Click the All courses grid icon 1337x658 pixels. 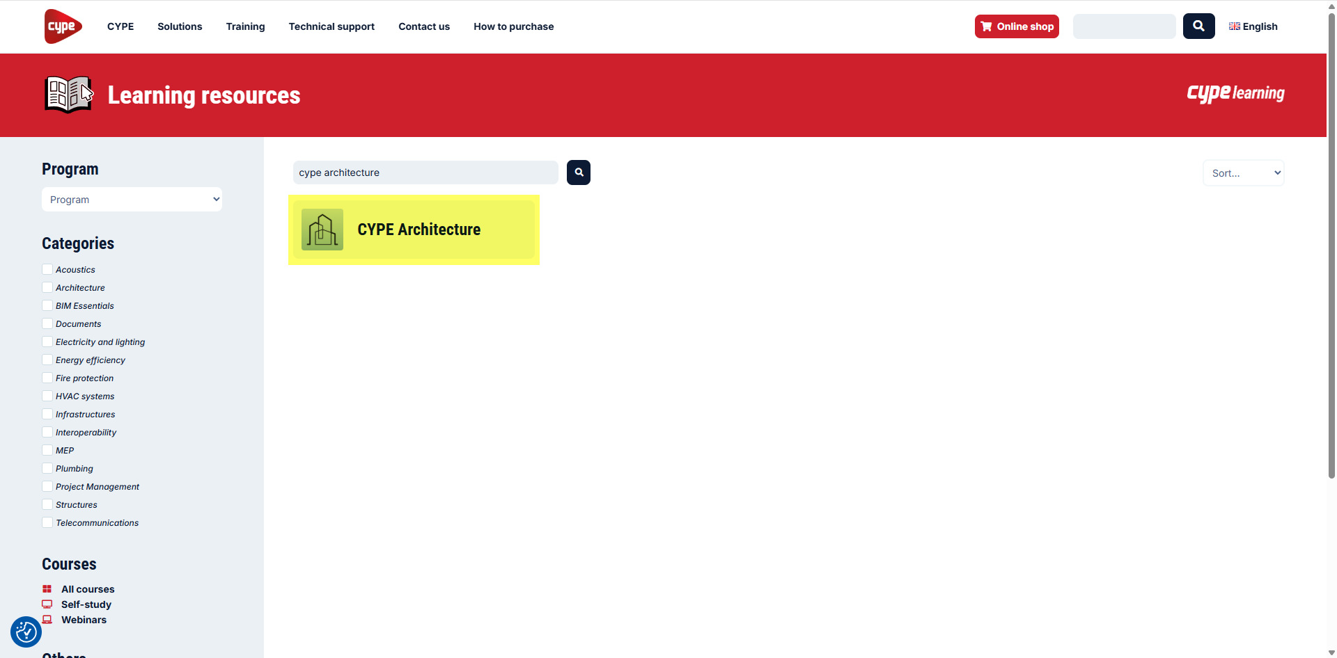point(47,589)
